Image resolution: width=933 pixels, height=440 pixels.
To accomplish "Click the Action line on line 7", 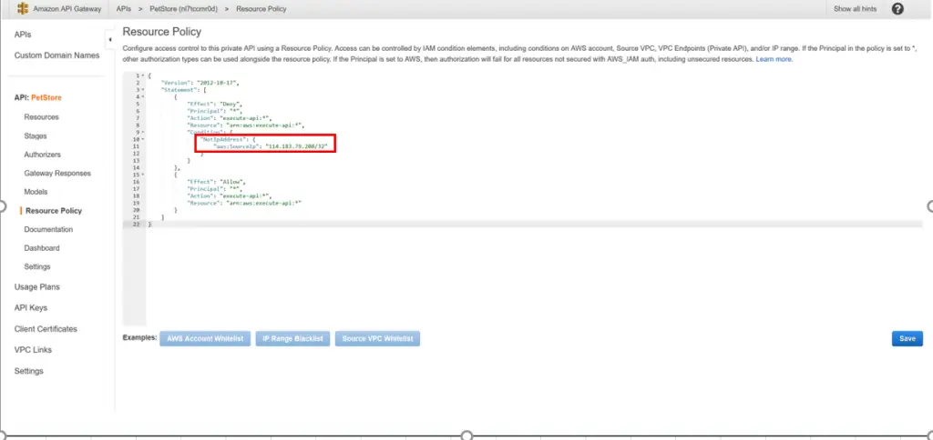I will [229, 118].
